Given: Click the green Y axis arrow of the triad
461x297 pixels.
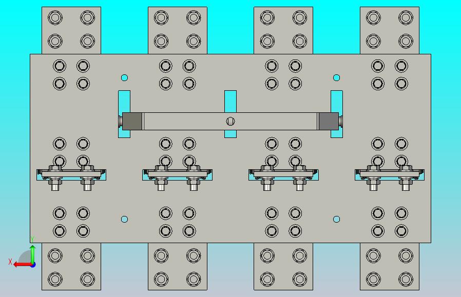Looking at the screenshot, I should tap(33, 254).
